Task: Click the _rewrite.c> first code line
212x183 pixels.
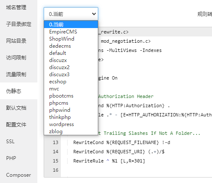Action: point(113,32)
